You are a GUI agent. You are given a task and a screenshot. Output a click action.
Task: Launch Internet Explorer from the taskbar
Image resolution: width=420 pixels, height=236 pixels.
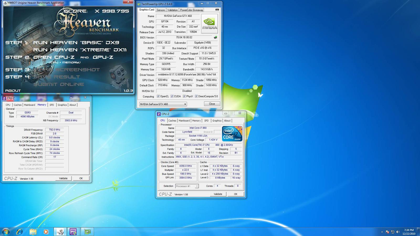[19, 232]
